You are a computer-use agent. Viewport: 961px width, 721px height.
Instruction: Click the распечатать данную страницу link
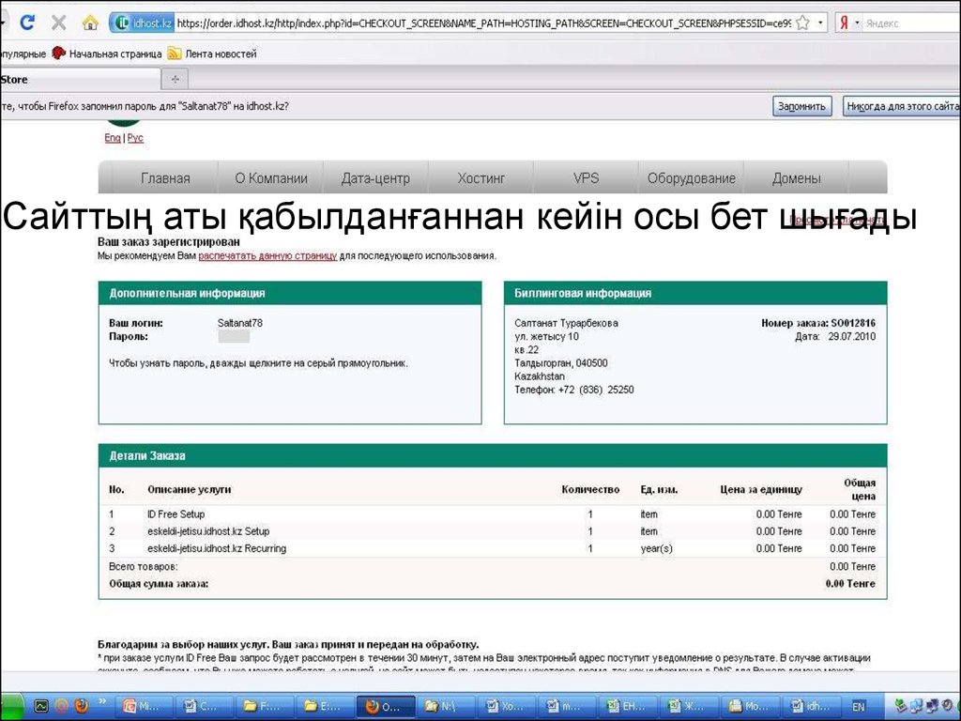coord(267,255)
